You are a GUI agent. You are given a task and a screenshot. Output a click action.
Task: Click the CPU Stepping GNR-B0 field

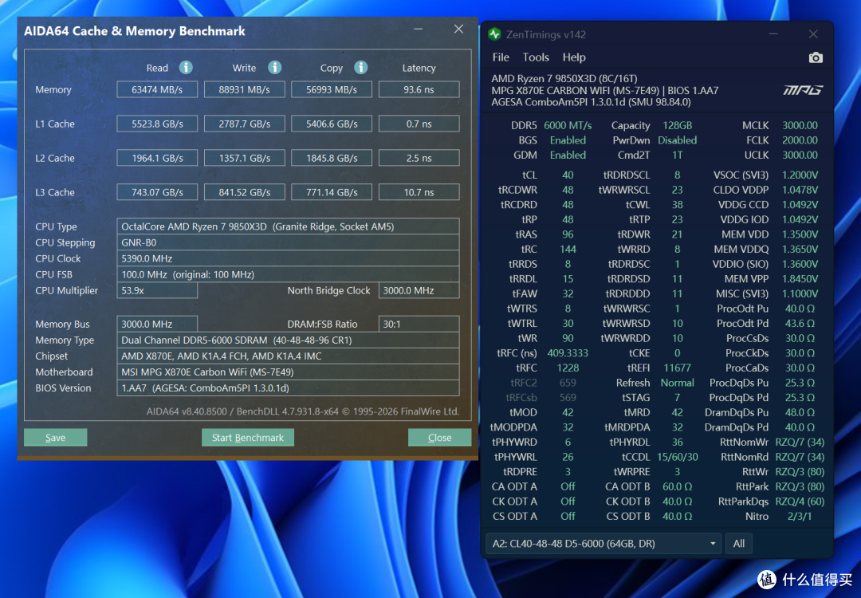pos(288,242)
